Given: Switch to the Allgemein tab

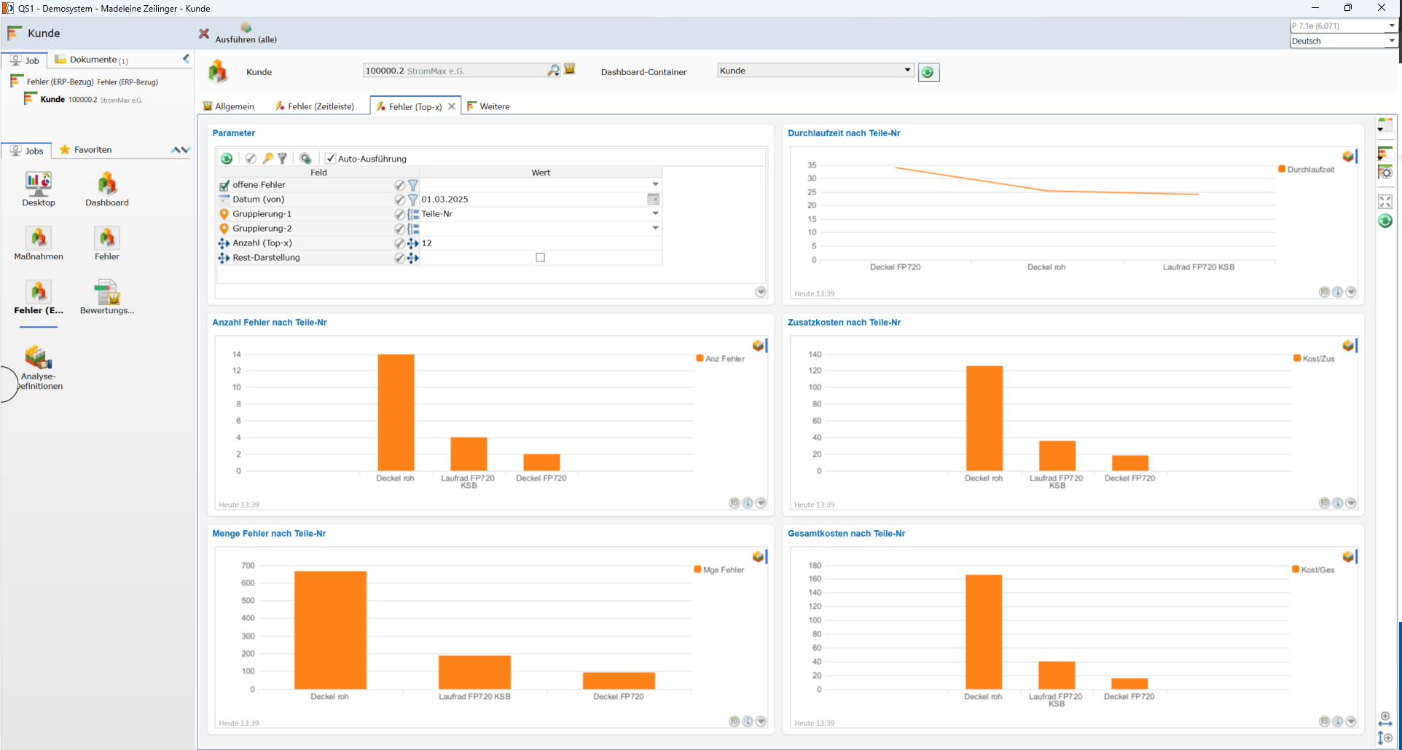Looking at the screenshot, I should [229, 106].
